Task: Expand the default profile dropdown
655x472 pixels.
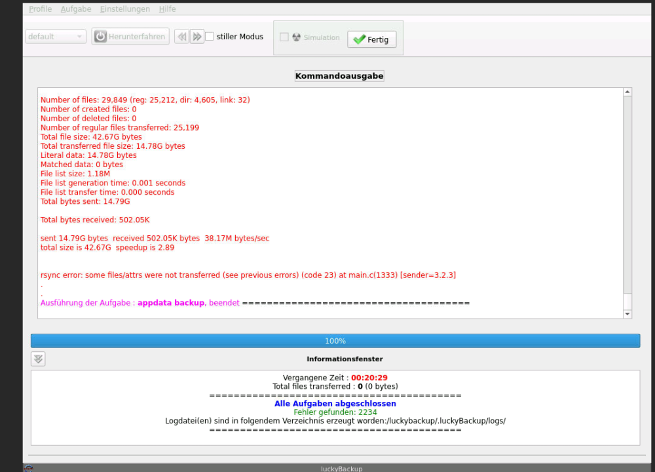Action: click(56, 37)
